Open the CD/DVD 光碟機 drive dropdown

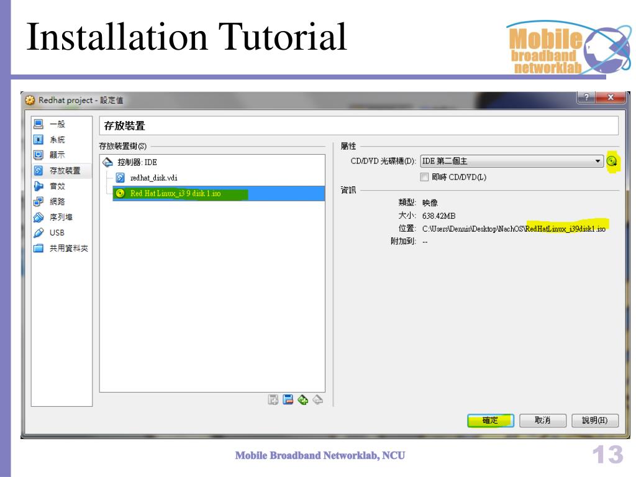[511, 161]
